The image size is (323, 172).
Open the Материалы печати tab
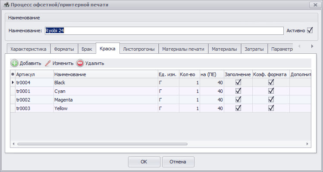point(183,49)
